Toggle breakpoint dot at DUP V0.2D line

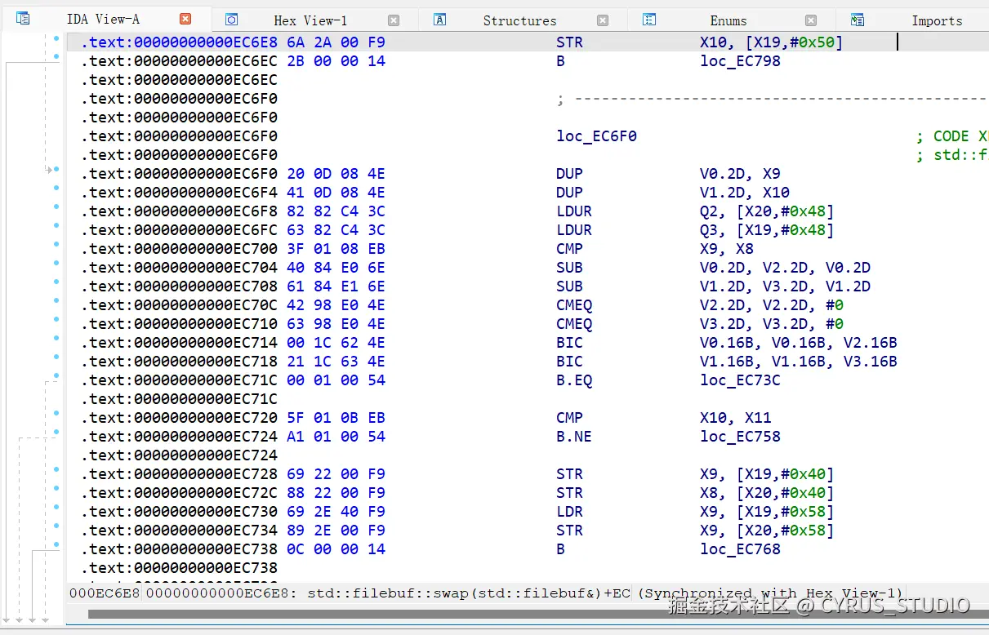pyautogui.click(x=56, y=169)
